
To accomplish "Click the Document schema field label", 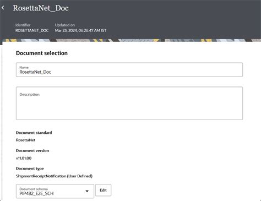I will (x=34, y=189).
